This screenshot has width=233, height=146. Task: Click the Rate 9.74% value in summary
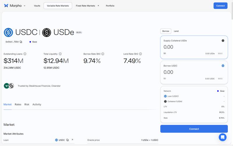pos(222,118)
